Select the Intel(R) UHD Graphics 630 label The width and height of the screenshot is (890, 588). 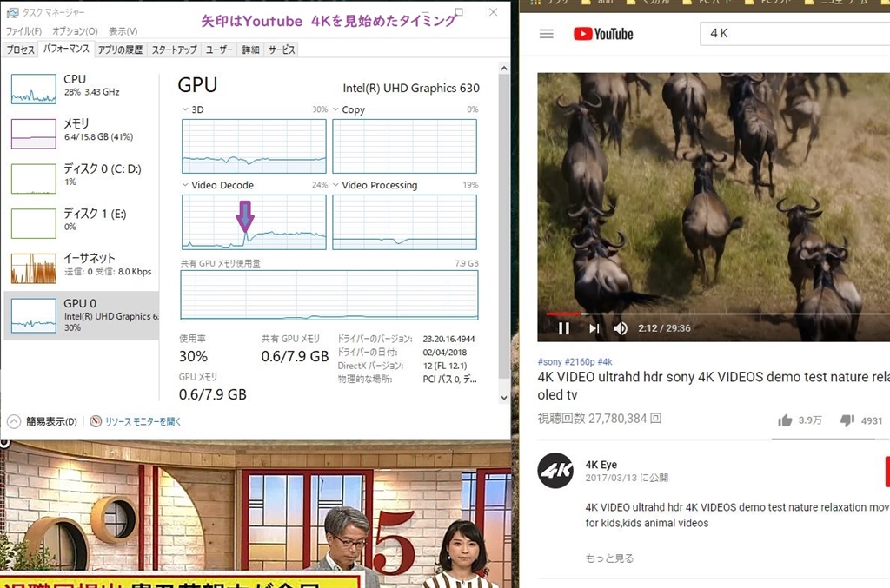(411, 88)
